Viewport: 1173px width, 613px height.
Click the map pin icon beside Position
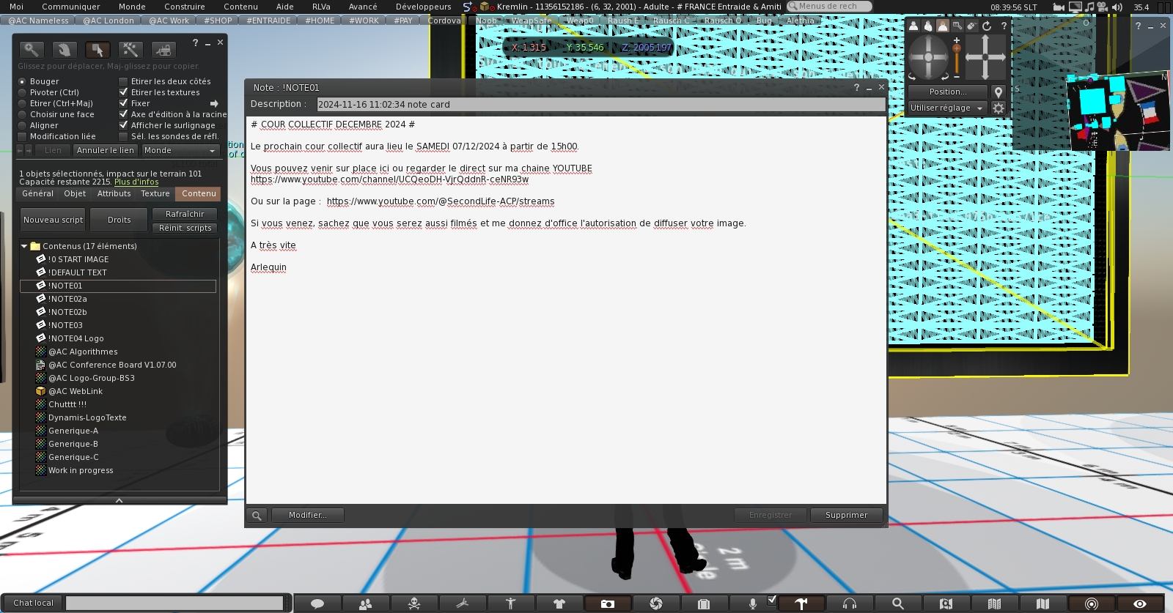click(998, 92)
